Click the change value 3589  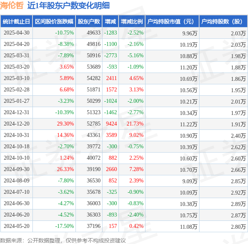tap(111, 135)
